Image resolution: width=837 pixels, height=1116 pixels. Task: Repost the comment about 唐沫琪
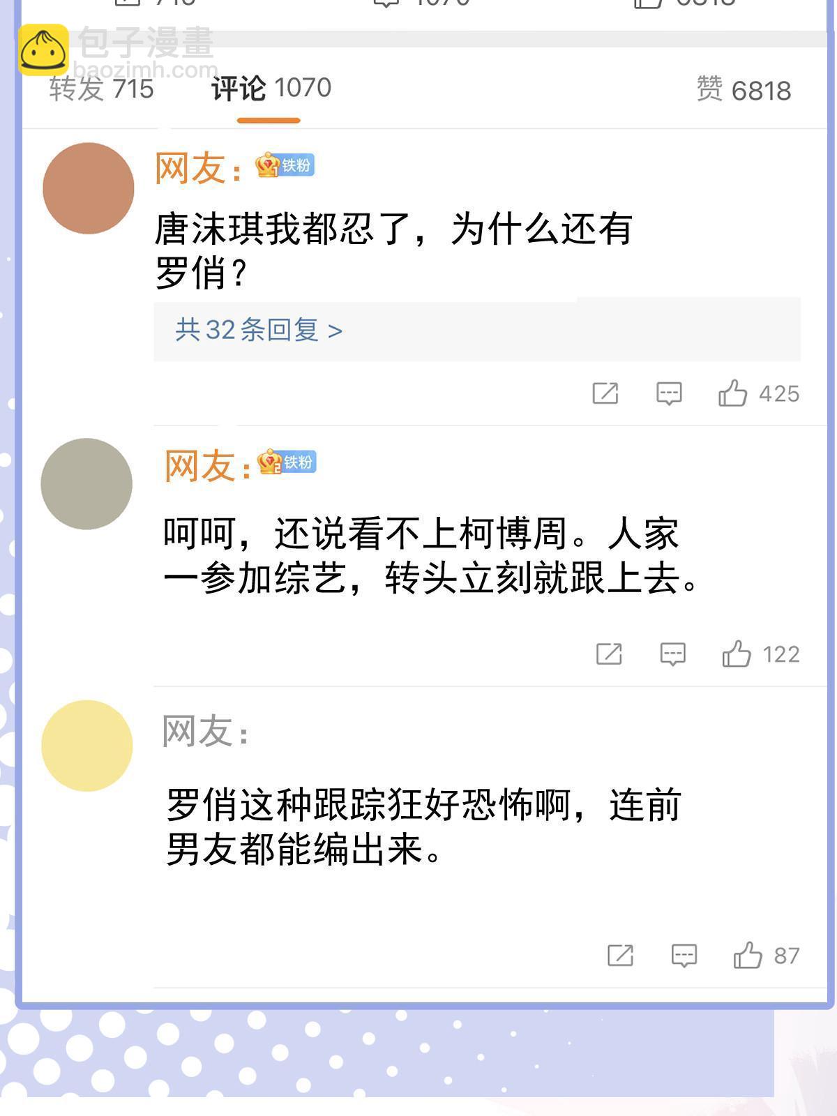coord(605,393)
